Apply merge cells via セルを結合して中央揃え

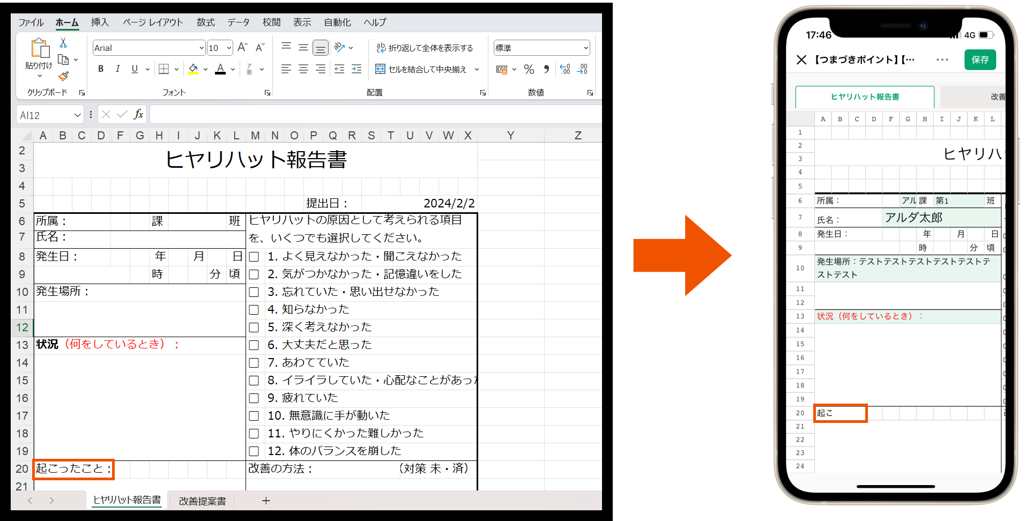(422, 69)
